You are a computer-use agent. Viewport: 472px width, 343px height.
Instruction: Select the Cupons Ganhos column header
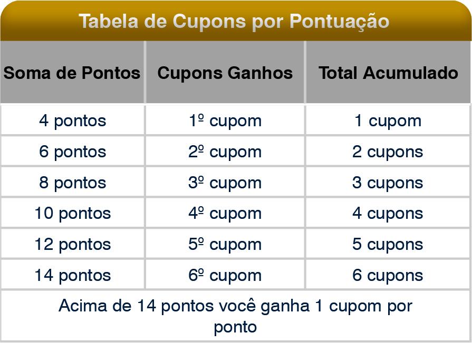tap(225, 73)
